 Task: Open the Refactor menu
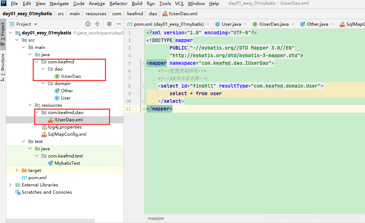click(118, 4)
